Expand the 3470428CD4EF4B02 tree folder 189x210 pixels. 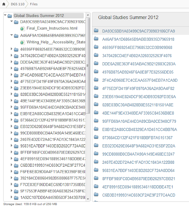pyautogui.click(x=12, y=55)
